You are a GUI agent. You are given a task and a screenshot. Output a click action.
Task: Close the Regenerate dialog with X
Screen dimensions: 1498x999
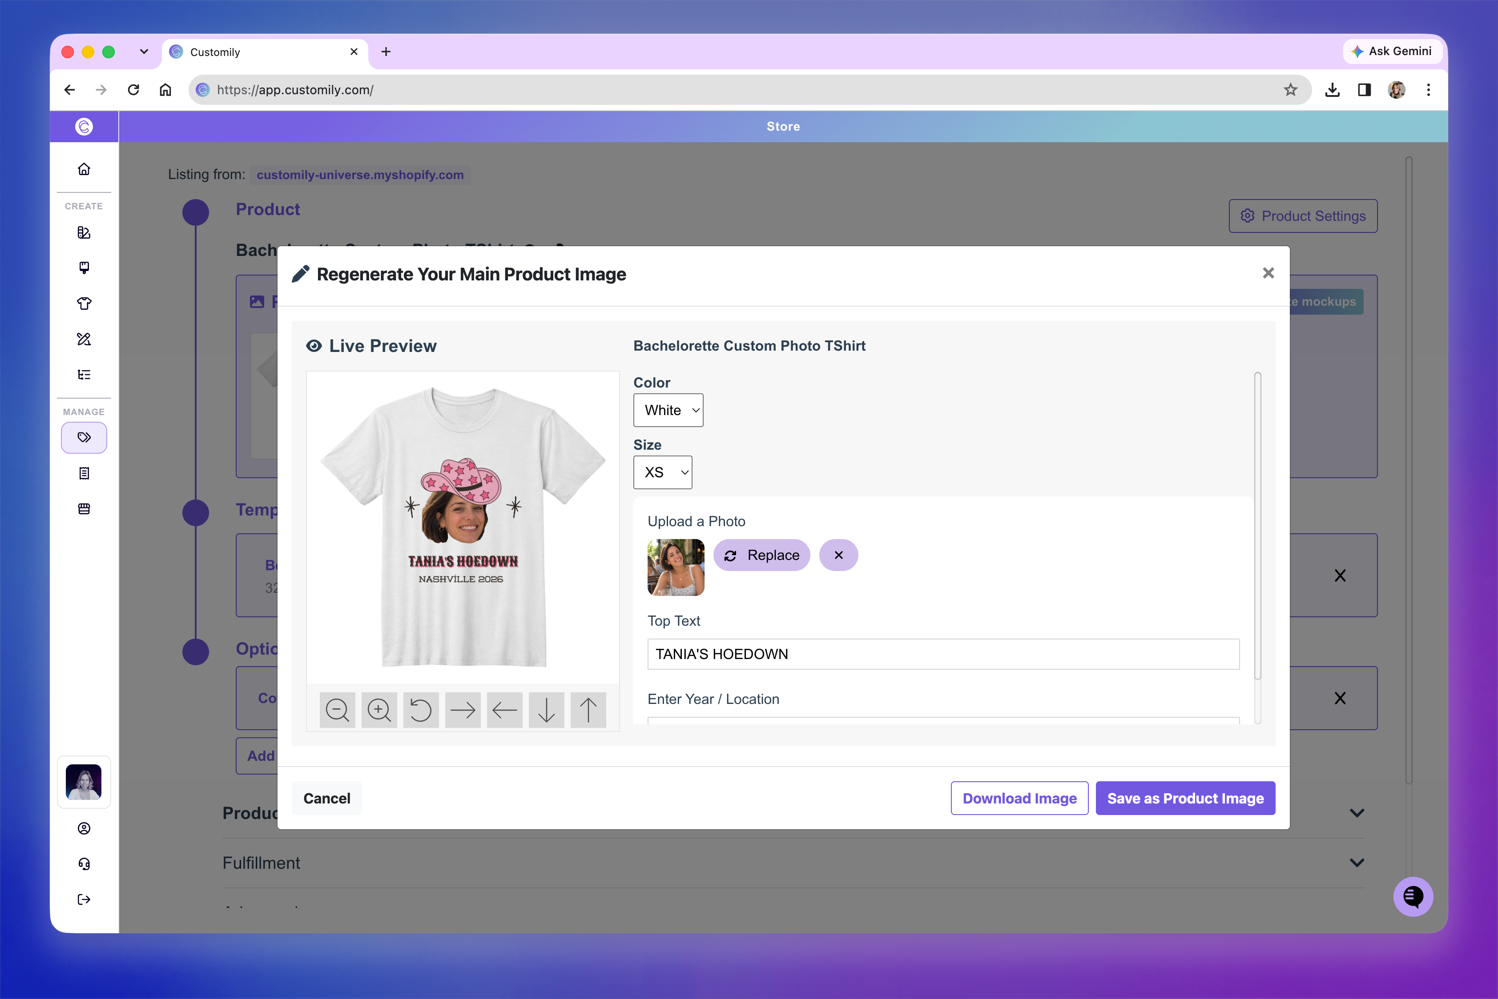pos(1268,273)
